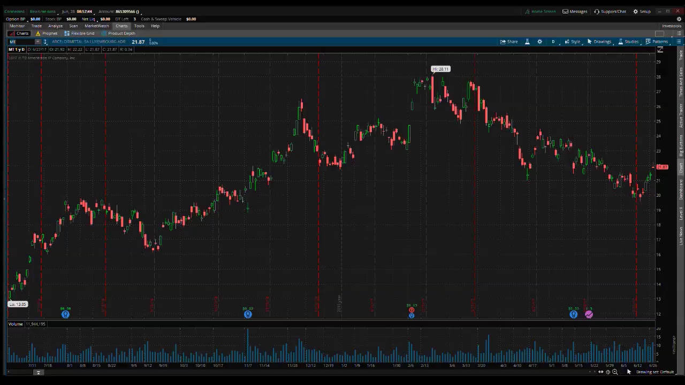This screenshot has height=385, width=685.
Task: Open the Help tab
Action: 155,26
